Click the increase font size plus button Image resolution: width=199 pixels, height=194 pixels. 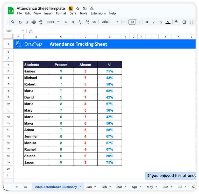[139, 22]
